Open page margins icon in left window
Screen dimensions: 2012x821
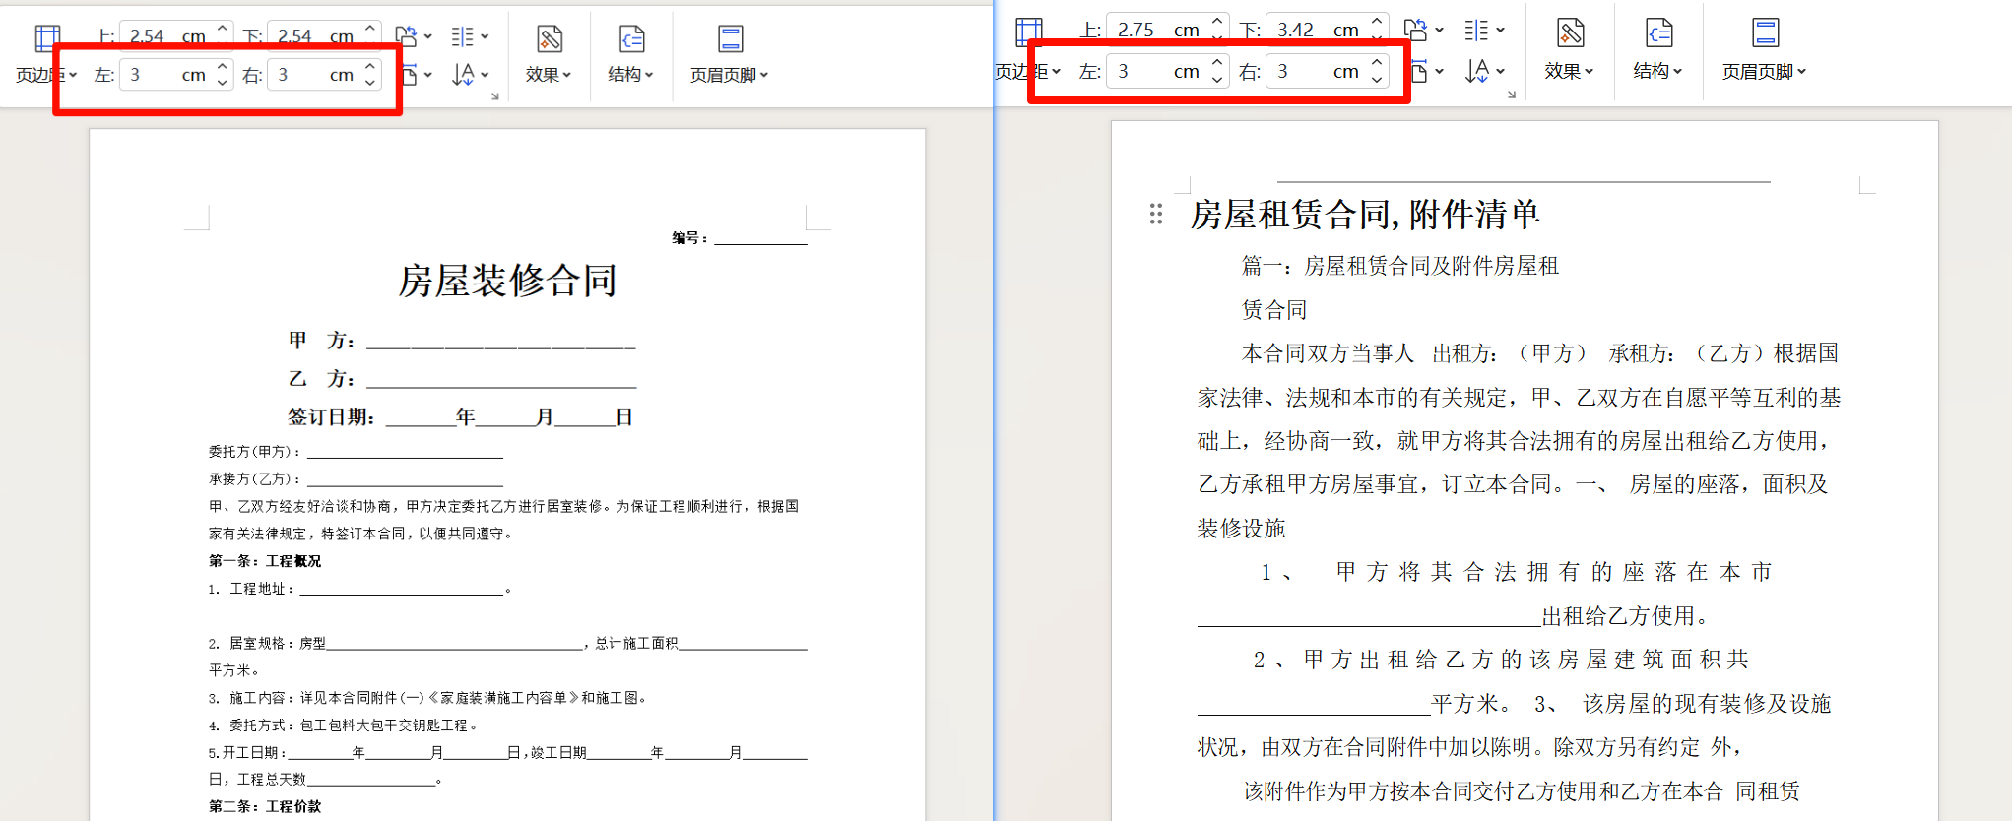tap(46, 38)
